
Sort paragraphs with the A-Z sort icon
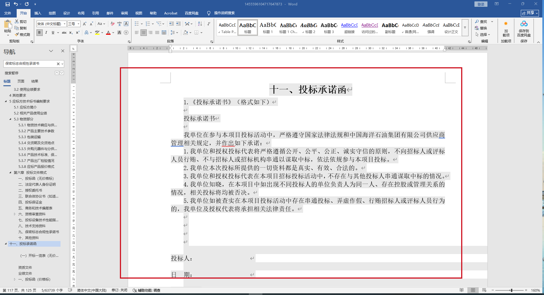tap(200, 24)
